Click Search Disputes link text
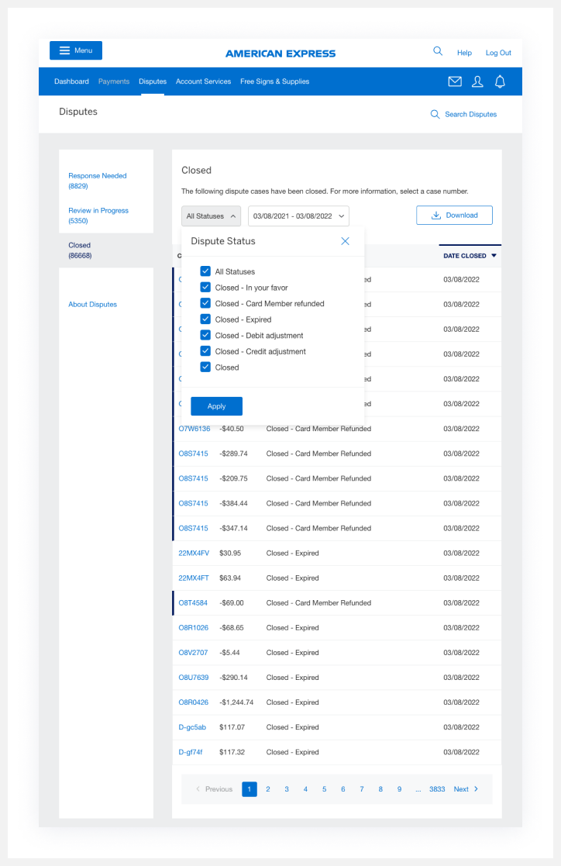561x866 pixels. [x=470, y=114]
